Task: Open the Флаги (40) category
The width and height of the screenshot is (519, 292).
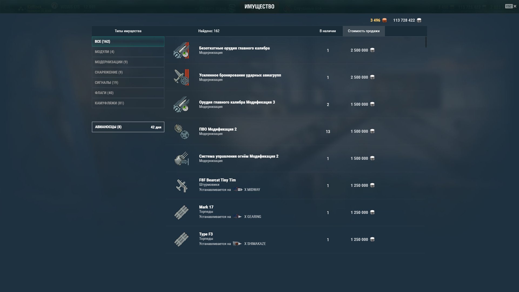Action: [128, 93]
